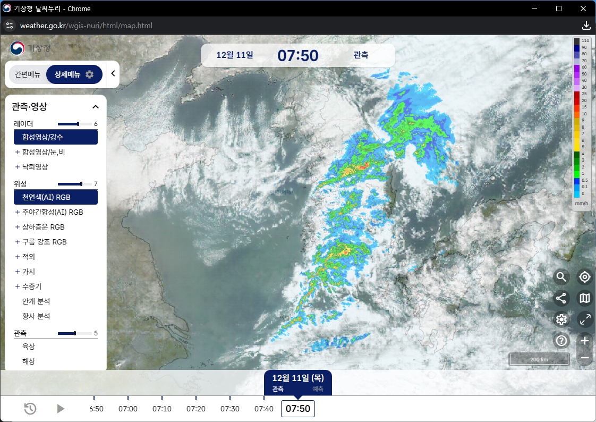Enable the 낙뢰영상 lightning layer
Viewport: 596px width, 422px height.
[35, 167]
